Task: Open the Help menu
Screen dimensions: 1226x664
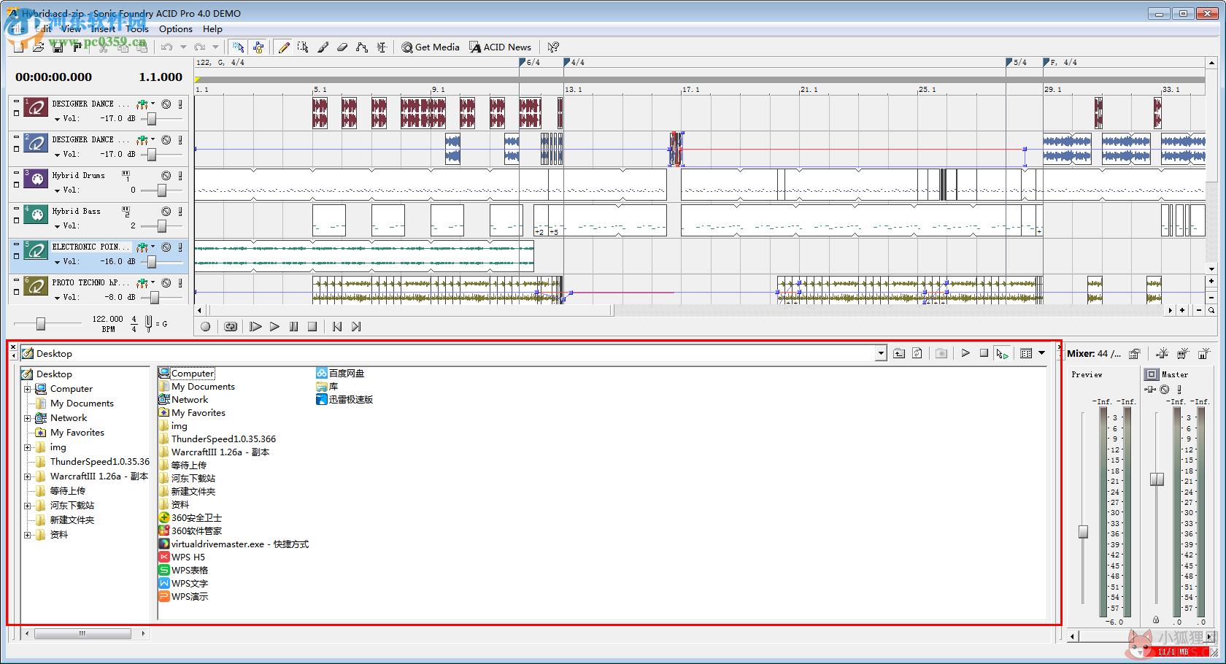Action: [x=212, y=29]
